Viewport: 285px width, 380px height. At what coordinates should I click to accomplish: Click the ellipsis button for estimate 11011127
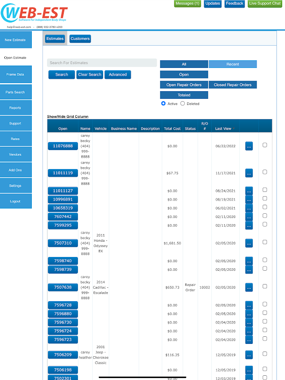point(249,191)
